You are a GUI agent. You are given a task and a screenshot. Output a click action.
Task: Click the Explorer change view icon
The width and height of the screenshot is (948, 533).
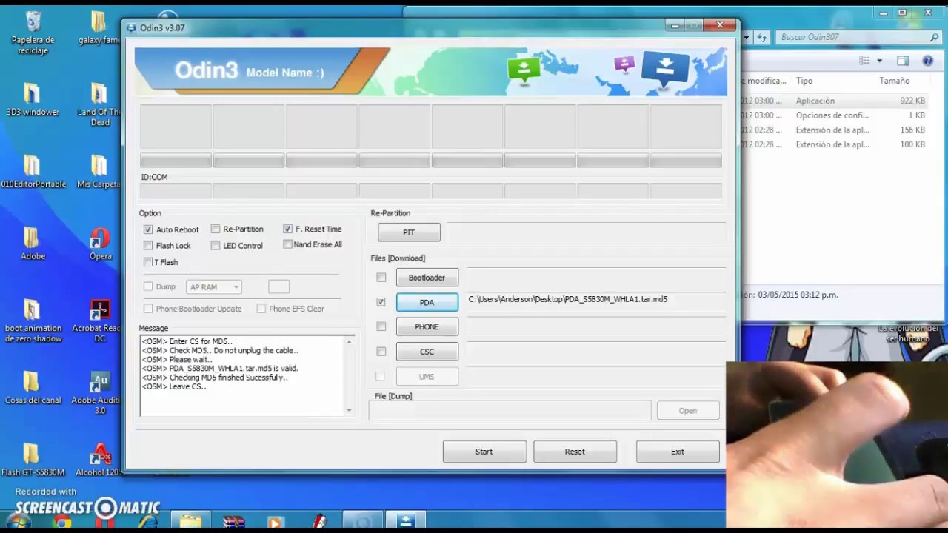pyautogui.click(x=865, y=61)
